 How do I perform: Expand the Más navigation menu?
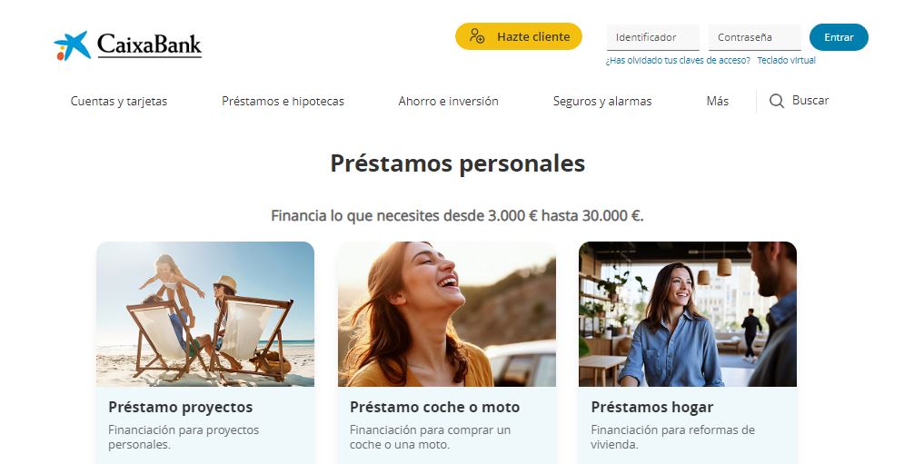(x=718, y=101)
